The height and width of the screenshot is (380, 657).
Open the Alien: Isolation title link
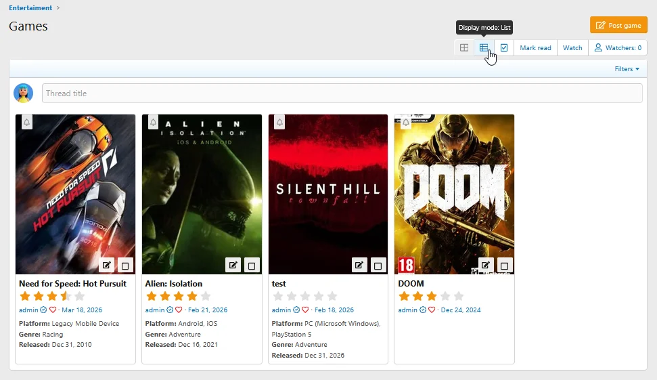click(x=173, y=284)
